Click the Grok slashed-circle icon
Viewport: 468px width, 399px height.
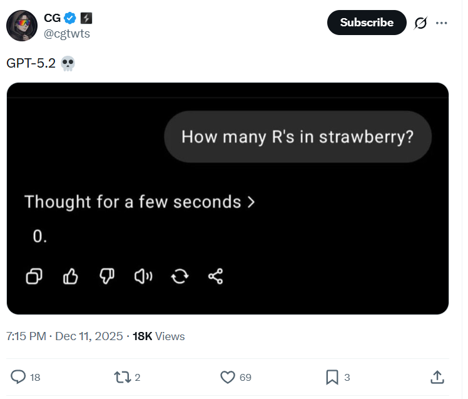click(x=420, y=23)
